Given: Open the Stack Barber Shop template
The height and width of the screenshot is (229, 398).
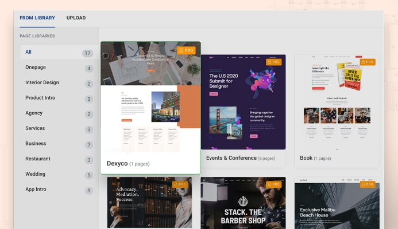Looking at the screenshot, I should click(x=243, y=203).
